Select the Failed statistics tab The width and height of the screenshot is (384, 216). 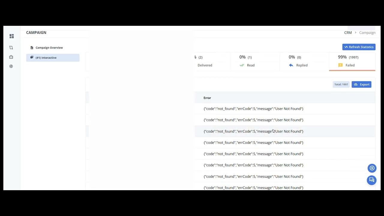pos(352,61)
